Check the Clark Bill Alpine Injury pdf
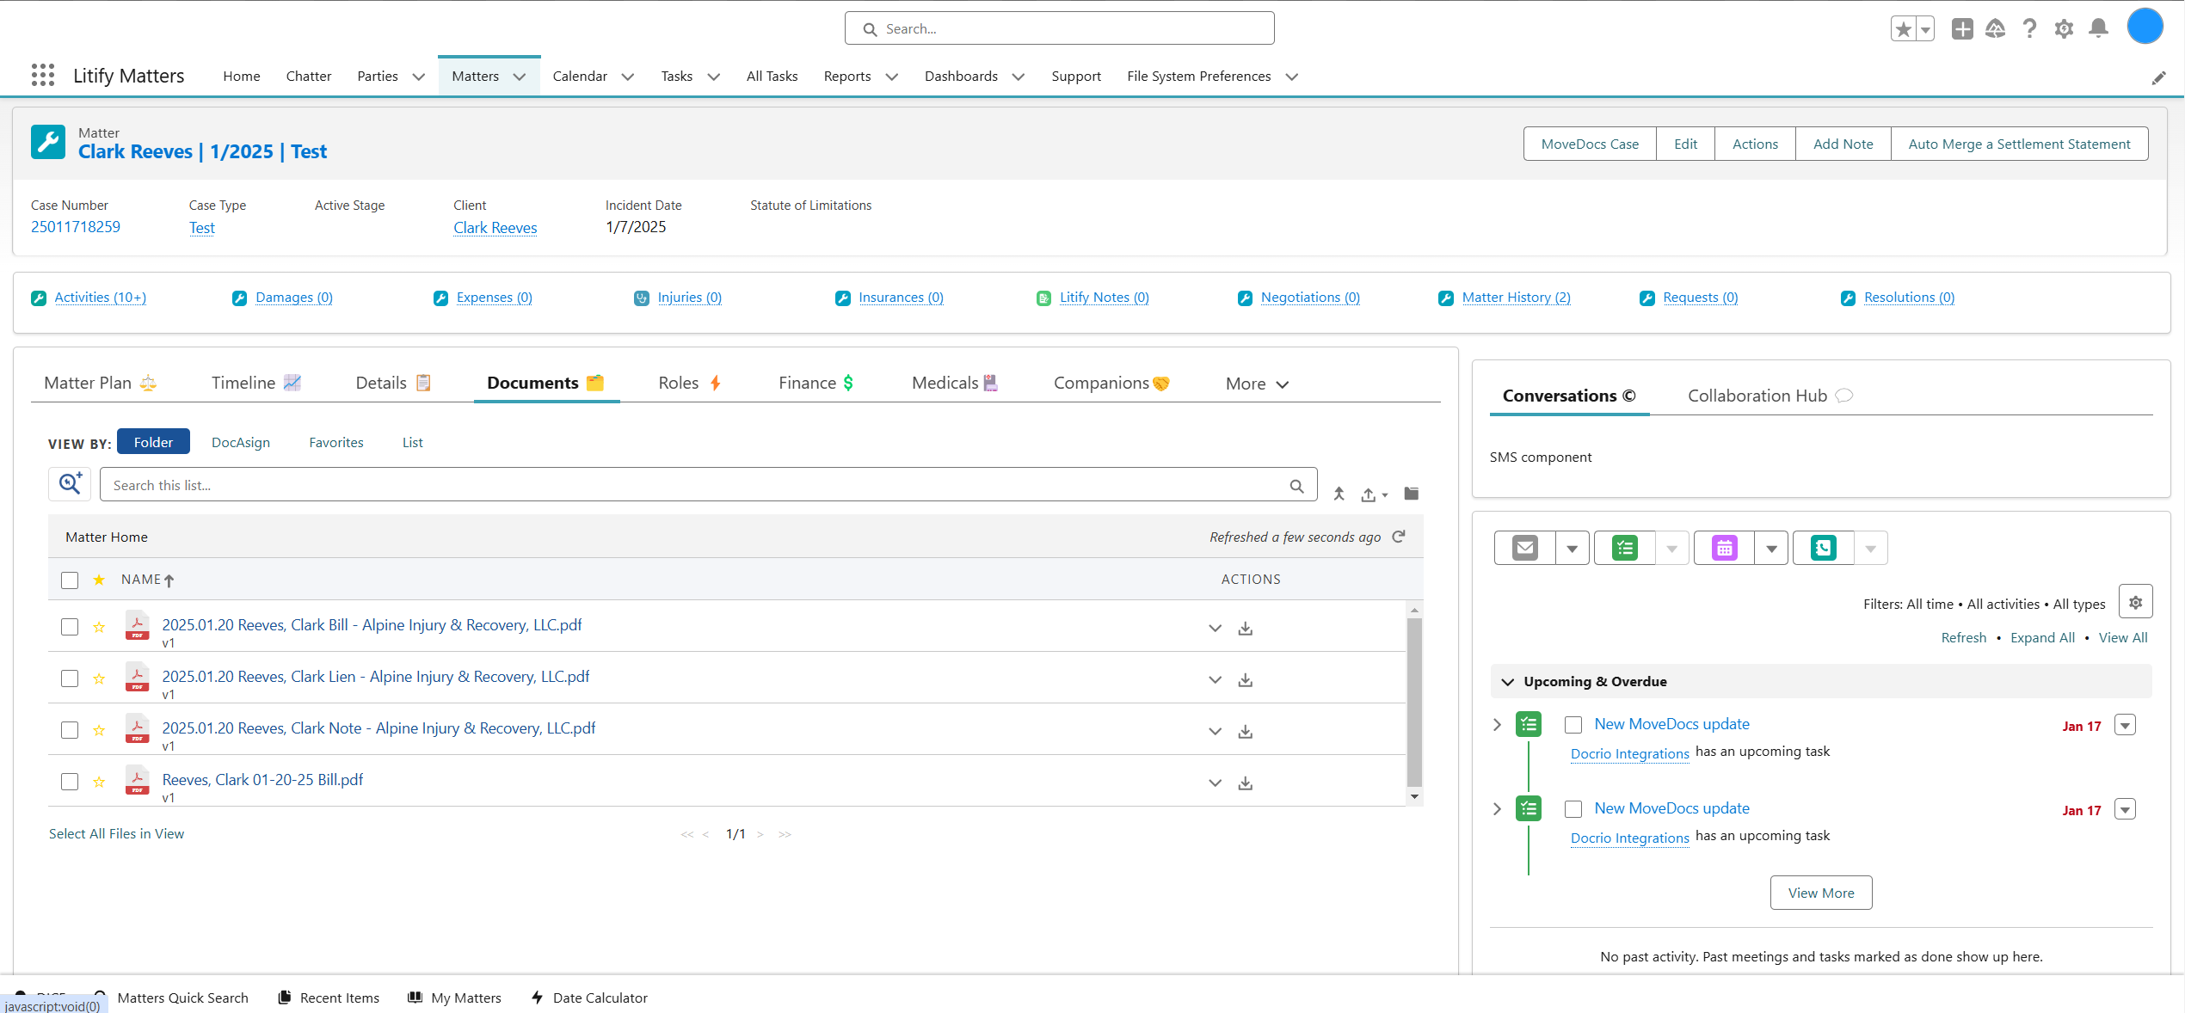Image resolution: width=2185 pixels, height=1013 pixels. pos(70,627)
